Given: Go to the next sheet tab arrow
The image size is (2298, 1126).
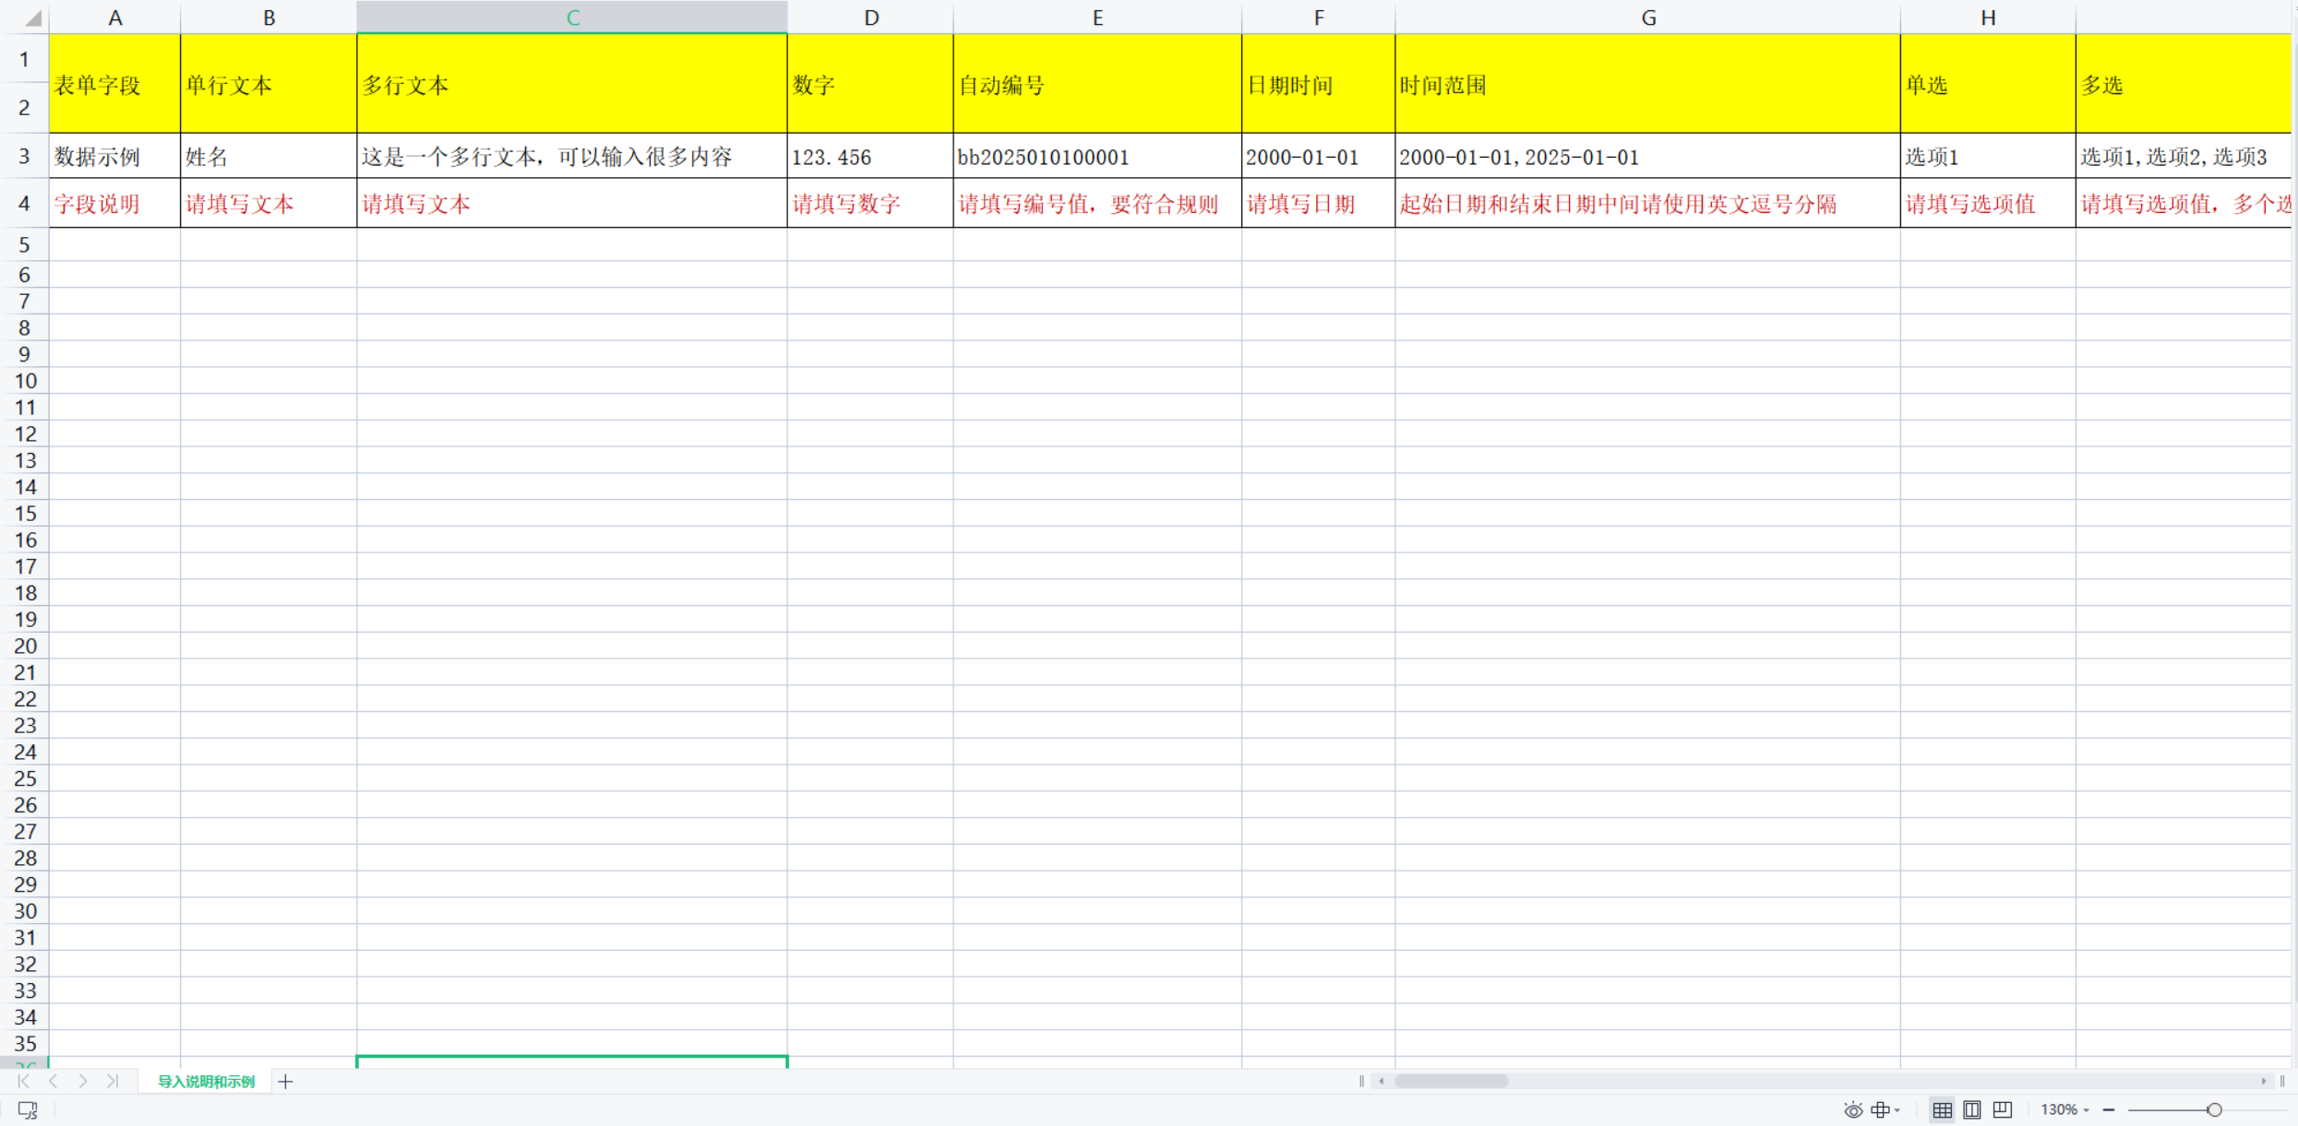Looking at the screenshot, I should pyautogui.click(x=83, y=1081).
